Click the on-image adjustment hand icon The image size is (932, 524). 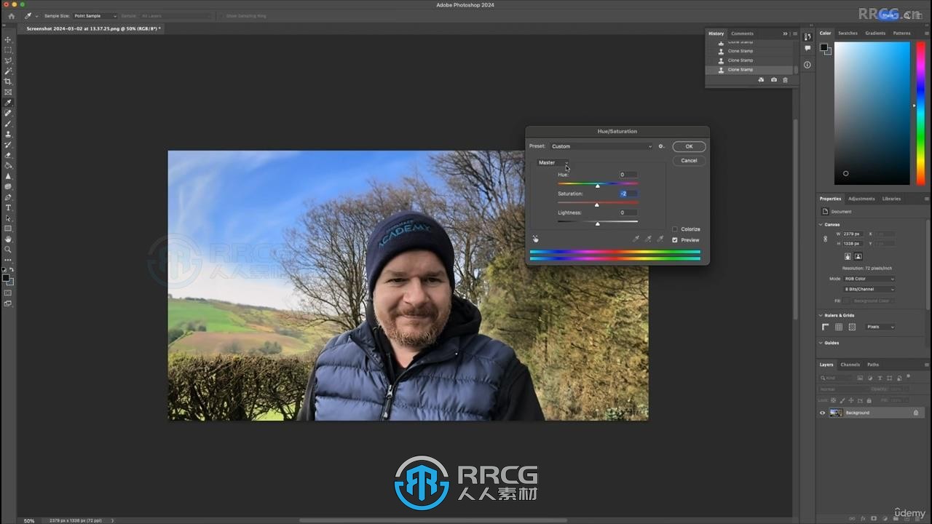(535, 239)
